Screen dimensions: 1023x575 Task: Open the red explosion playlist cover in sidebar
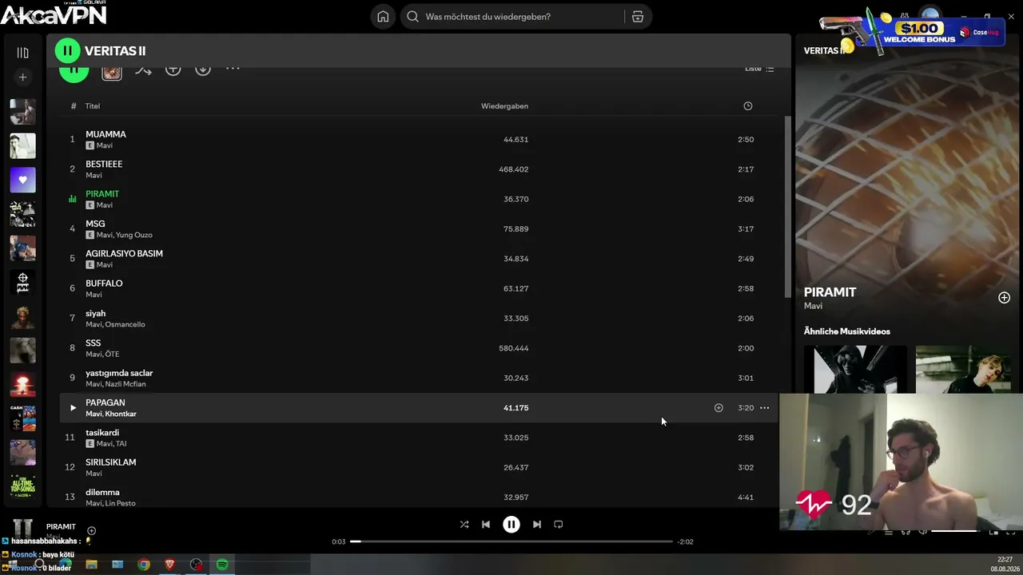(x=22, y=384)
